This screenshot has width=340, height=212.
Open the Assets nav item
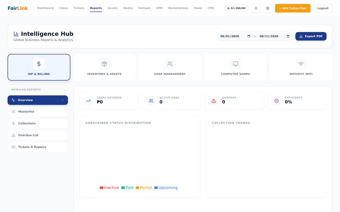pyautogui.click(x=113, y=8)
